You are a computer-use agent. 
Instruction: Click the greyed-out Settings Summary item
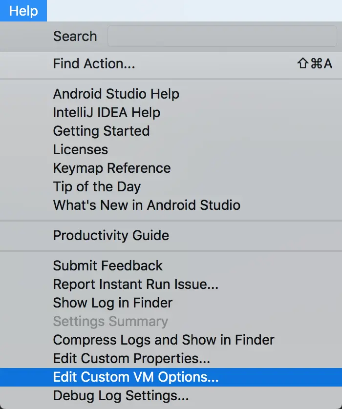(x=110, y=321)
